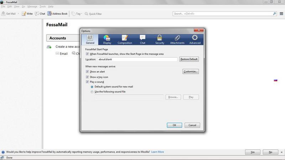This screenshot has height=160, width=285.
Task: Open the Go menu
Action: tap(24, 6)
